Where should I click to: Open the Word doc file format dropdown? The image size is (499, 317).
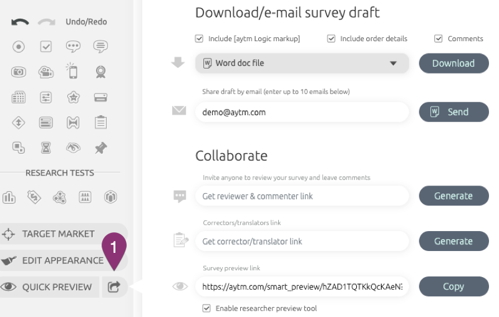pyautogui.click(x=302, y=63)
